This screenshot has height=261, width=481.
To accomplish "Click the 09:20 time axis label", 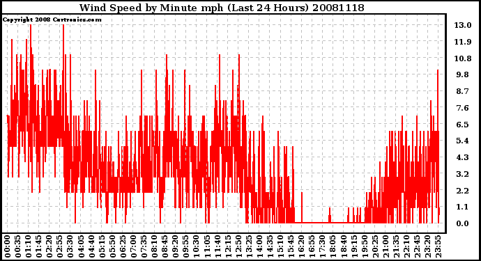I will click(175, 246).
